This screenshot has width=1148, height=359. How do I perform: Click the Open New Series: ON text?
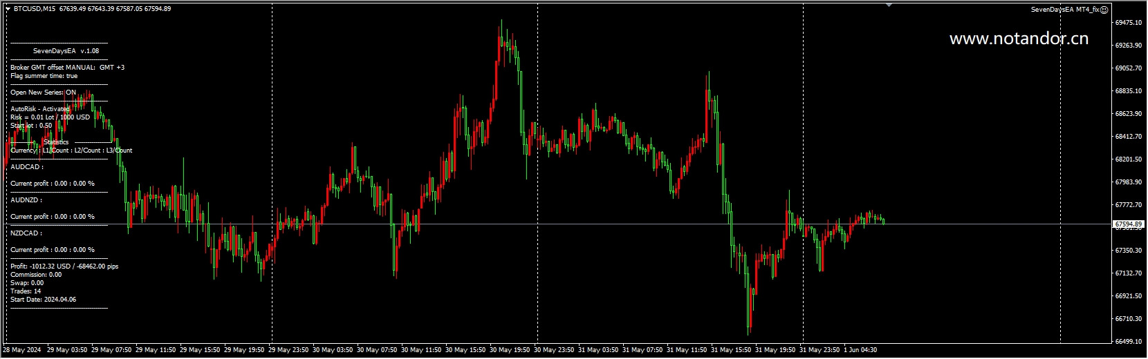44,93
